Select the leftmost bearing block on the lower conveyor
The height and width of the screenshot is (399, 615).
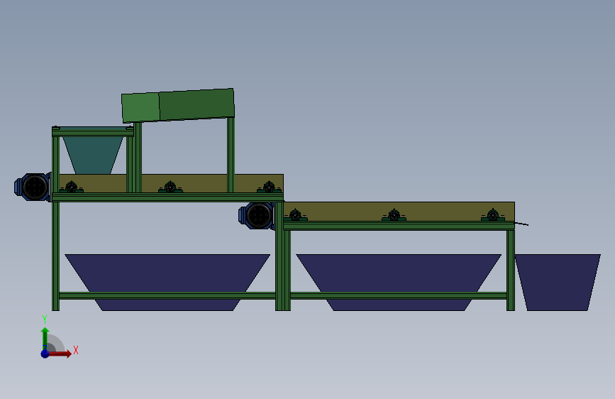tap(295, 216)
